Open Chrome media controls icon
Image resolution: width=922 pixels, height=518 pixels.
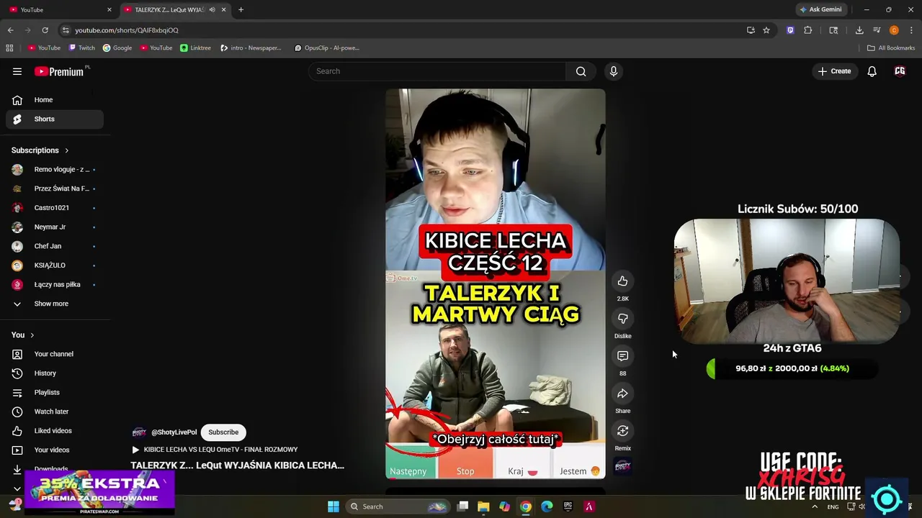tap(877, 30)
